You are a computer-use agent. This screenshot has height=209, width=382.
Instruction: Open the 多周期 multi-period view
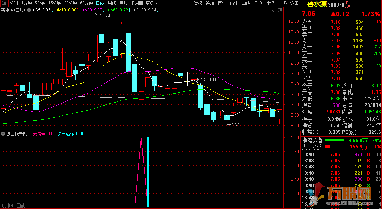(x=137, y=3)
